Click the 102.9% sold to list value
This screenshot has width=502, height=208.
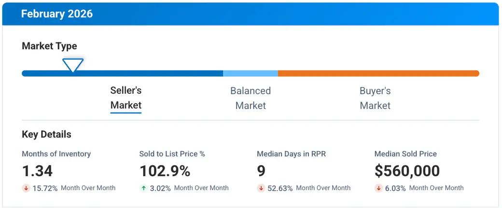click(x=165, y=171)
